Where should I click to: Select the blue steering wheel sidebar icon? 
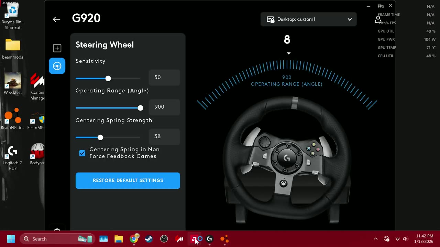coord(57,66)
